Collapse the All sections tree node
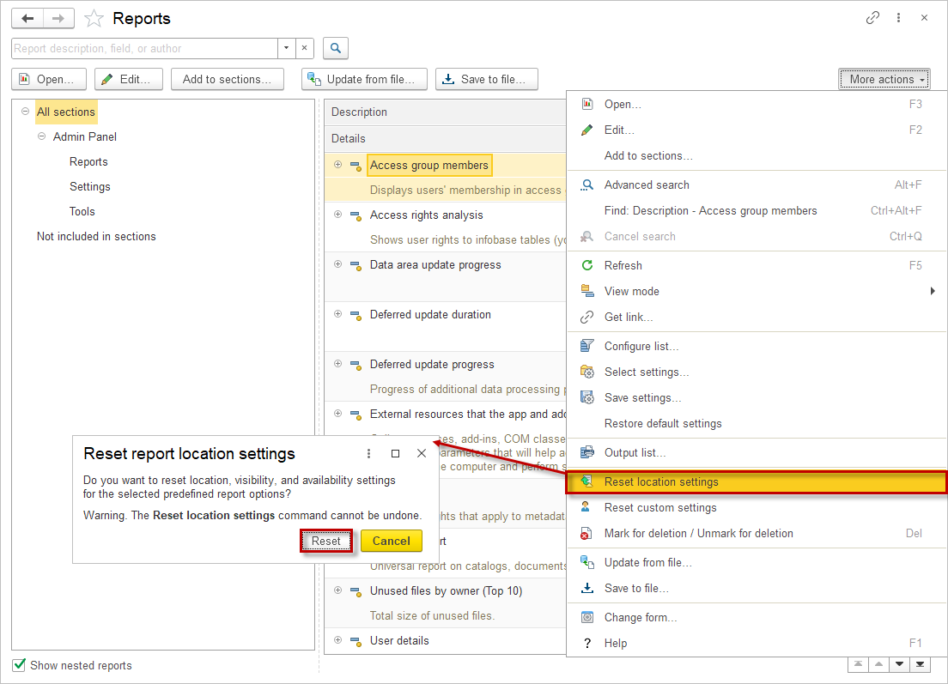The width and height of the screenshot is (948, 684). coord(25,112)
